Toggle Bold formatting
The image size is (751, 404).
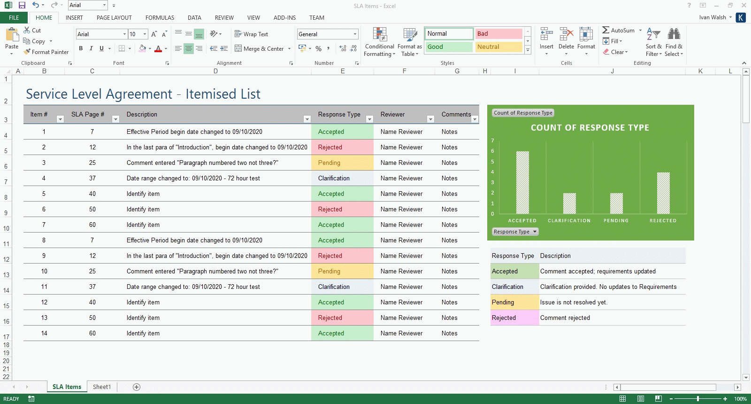81,48
